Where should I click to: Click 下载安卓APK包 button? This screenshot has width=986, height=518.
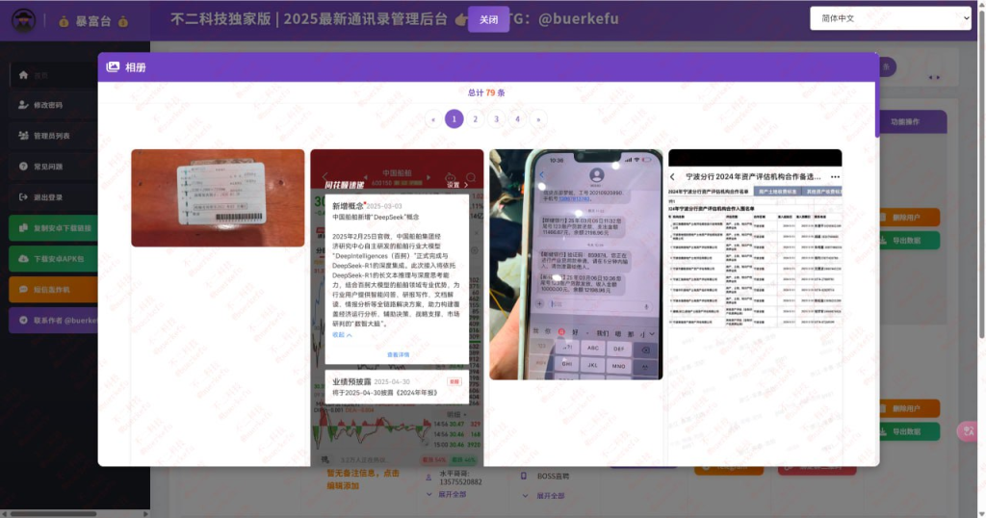(54, 259)
